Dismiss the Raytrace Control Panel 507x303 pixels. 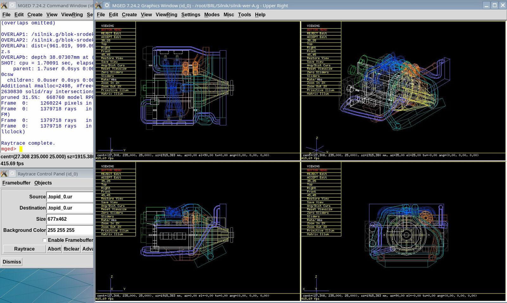[12, 262]
